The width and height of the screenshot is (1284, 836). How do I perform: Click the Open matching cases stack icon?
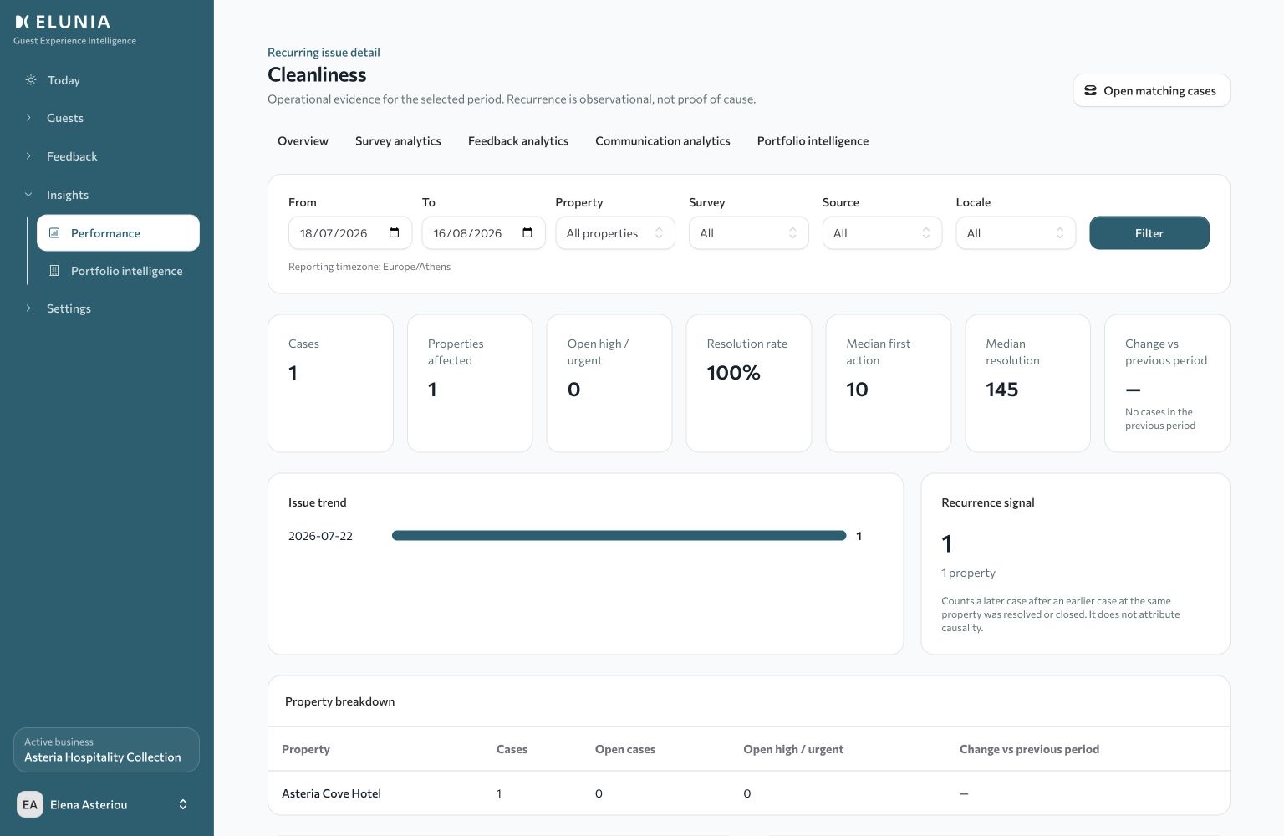(1090, 90)
